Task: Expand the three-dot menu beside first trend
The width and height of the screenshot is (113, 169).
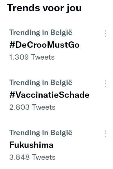Action: (105, 34)
